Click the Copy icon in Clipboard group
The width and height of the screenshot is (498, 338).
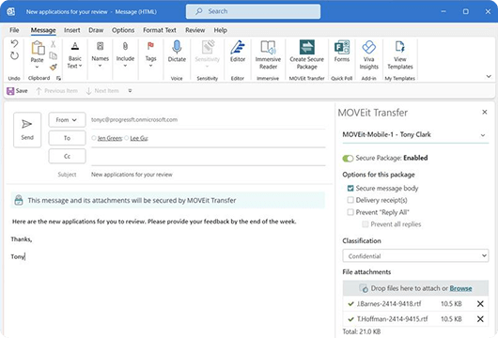click(54, 55)
